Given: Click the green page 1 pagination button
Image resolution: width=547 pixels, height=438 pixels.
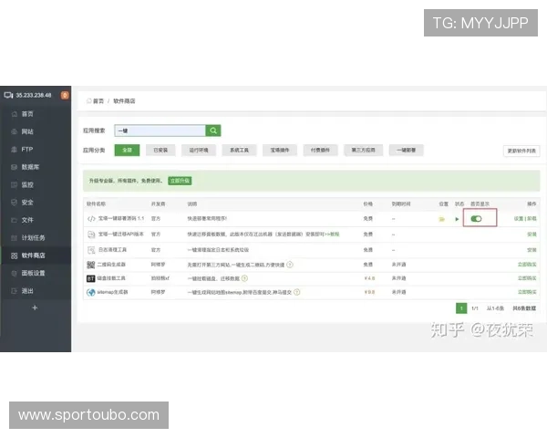Looking at the screenshot, I should [x=461, y=308].
